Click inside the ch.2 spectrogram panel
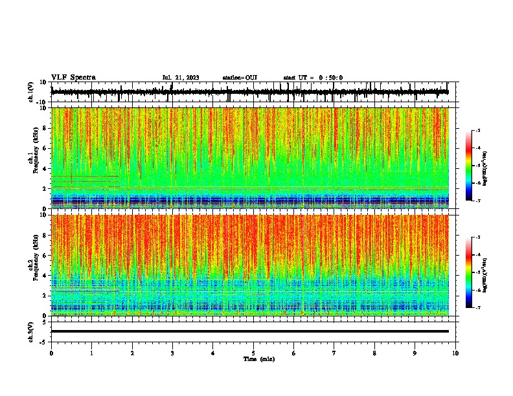This screenshot has width=513, height=396. tap(249, 265)
